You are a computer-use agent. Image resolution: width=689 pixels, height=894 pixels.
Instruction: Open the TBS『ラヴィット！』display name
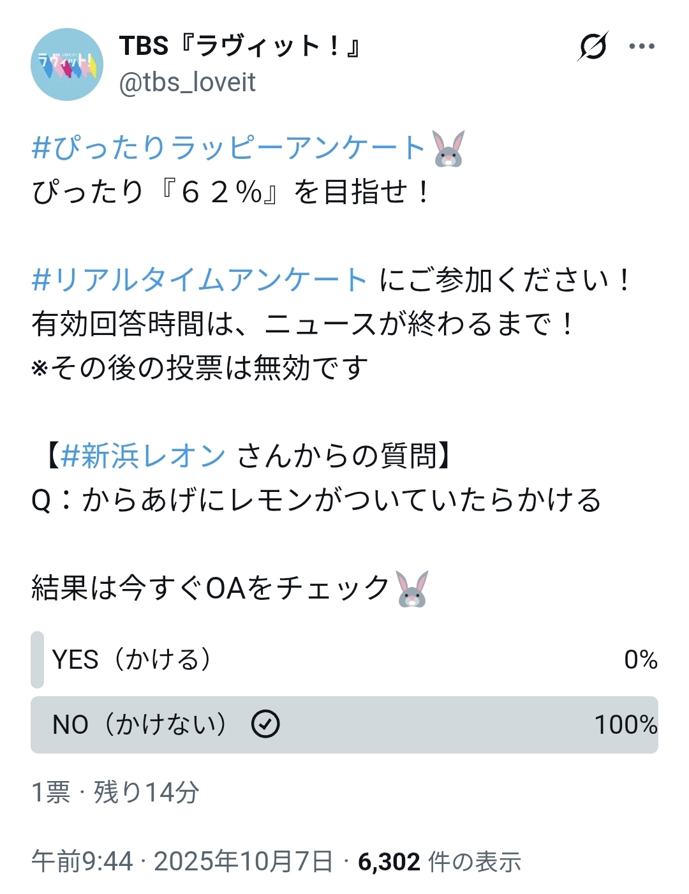[x=241, y=47]
